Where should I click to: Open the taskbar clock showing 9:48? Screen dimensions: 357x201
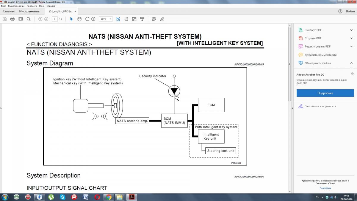pos(346,197)
